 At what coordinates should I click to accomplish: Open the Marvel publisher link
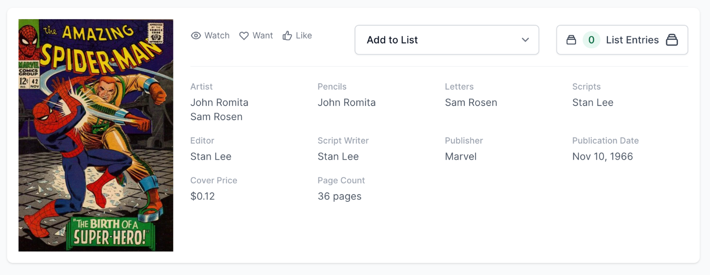(461, 157)
